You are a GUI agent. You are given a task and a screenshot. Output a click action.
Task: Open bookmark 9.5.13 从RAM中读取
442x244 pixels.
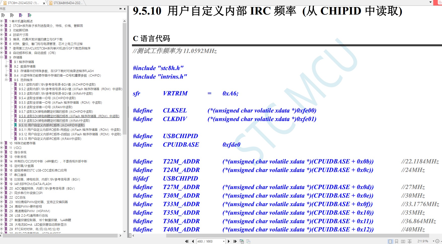(50, 139)
